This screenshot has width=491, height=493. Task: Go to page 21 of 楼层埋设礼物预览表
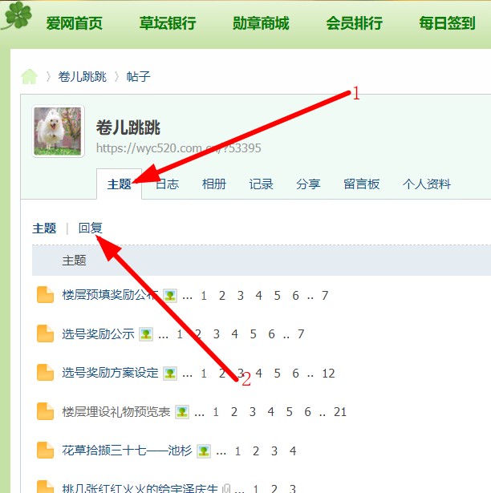(x=340, y=412)
